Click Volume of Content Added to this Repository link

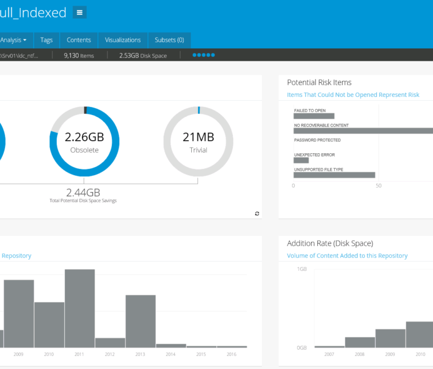(347, 256)
